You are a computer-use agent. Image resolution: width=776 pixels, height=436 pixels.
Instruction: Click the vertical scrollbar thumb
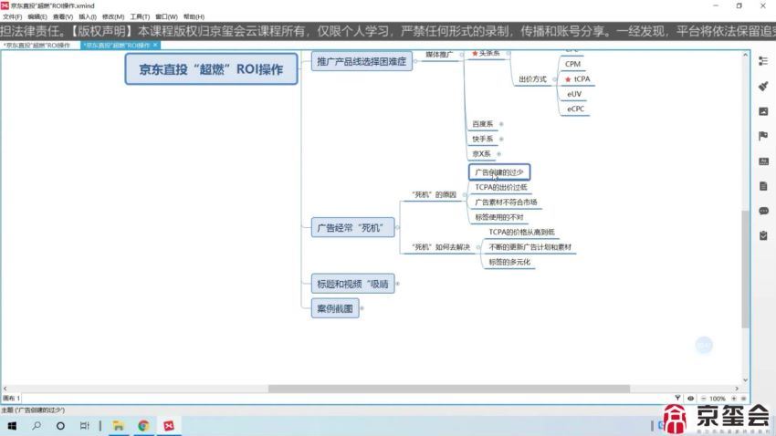click(745, 269)
